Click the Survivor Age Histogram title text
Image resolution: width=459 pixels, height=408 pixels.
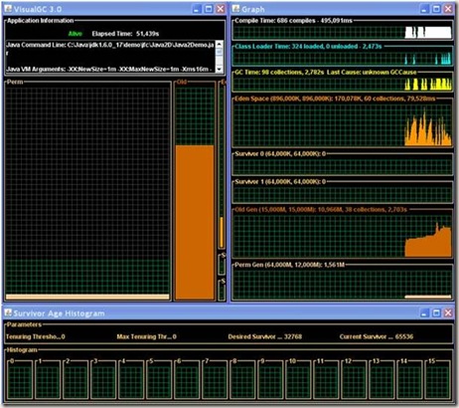(x=59, y=313)
